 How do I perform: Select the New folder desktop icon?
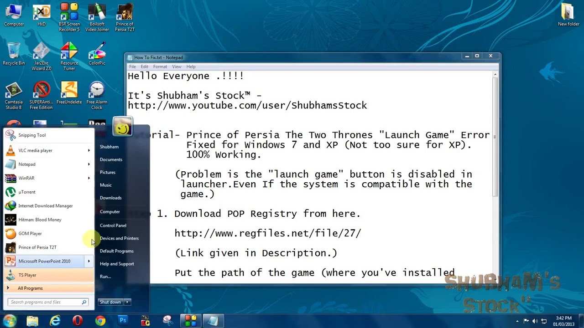click(568, 15)
